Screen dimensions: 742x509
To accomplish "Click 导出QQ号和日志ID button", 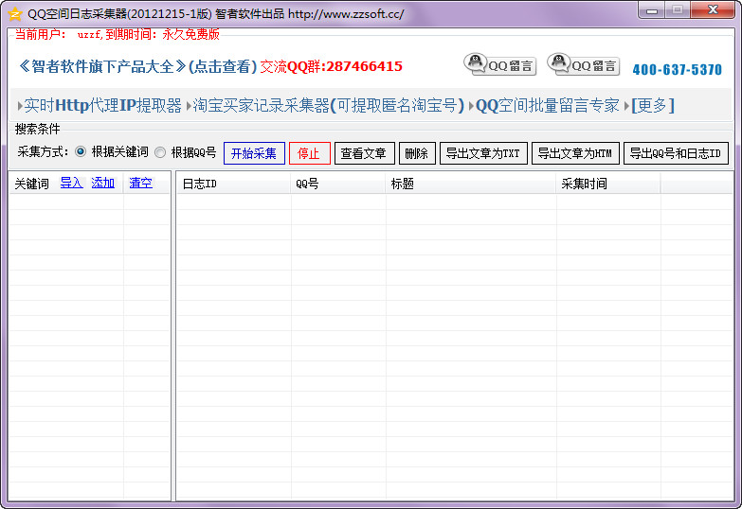I will coord(676,153).
